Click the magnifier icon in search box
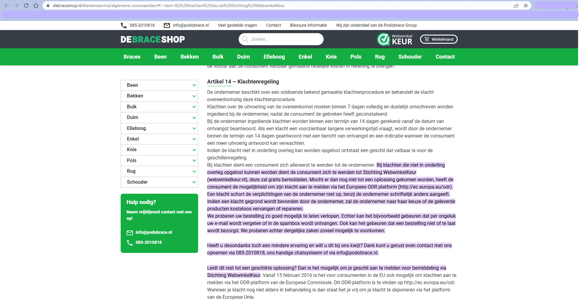Image resolution: width=579 pixels, height=303 pixels. coord(245,39)
